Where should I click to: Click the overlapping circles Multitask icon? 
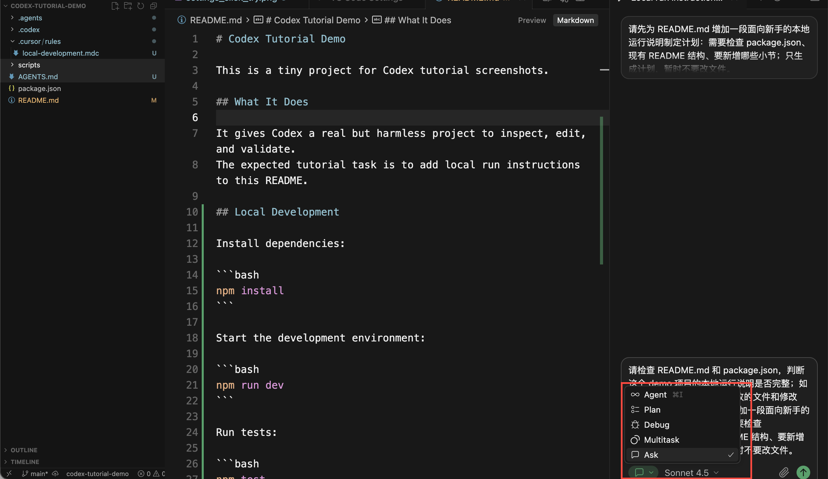point(635,440)
